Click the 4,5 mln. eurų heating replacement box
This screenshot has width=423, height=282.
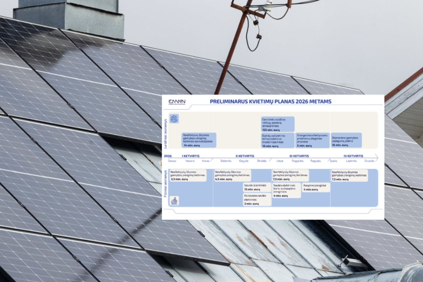[x=233, y=175]
